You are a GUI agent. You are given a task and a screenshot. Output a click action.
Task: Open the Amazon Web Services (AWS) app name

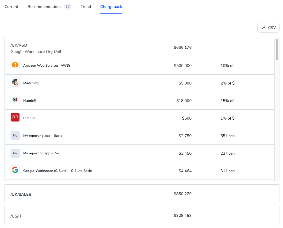pyautogui.click(x=47, y=66)
